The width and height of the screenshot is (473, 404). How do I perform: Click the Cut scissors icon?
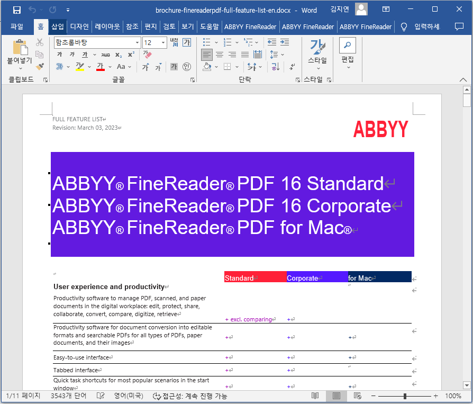pos(40,42)
